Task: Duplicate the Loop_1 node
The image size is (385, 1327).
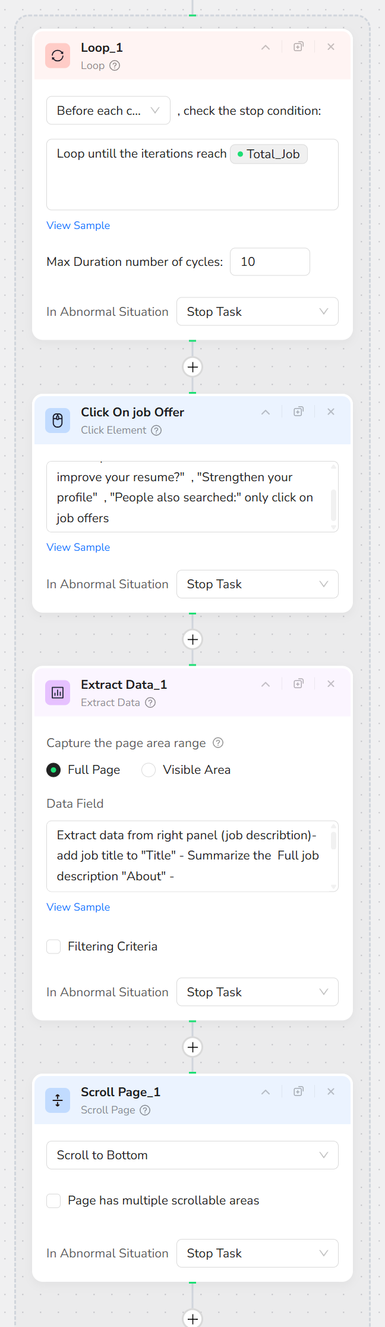Action: point(298,47)
